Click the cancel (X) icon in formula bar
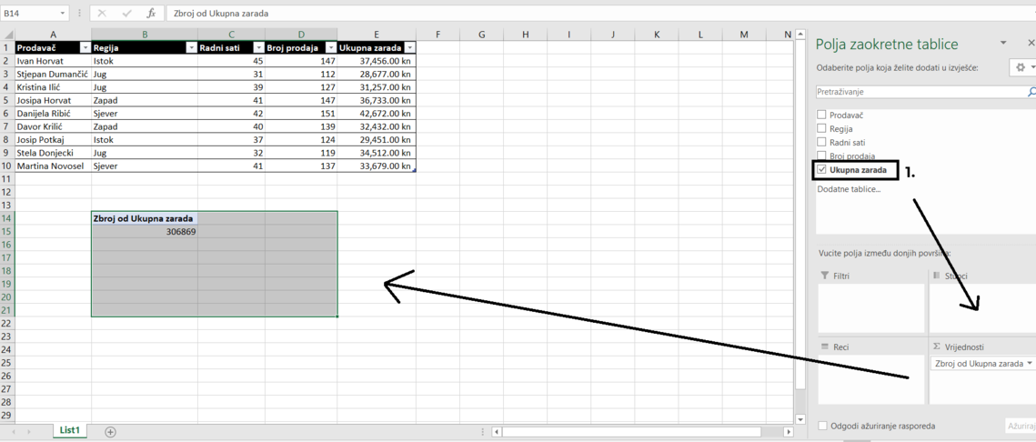The image size is (1036, 442). pyautogui.click(x=102, y=14)
